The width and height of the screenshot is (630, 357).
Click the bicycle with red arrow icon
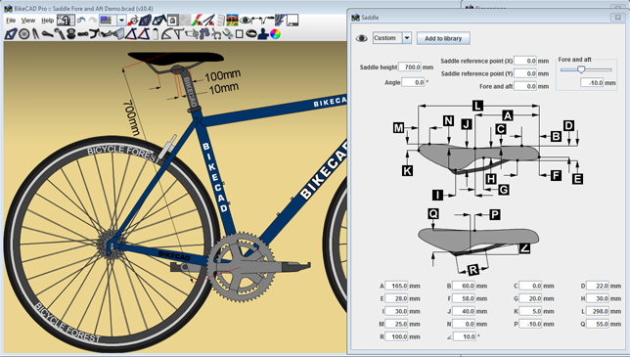(133, 21)
